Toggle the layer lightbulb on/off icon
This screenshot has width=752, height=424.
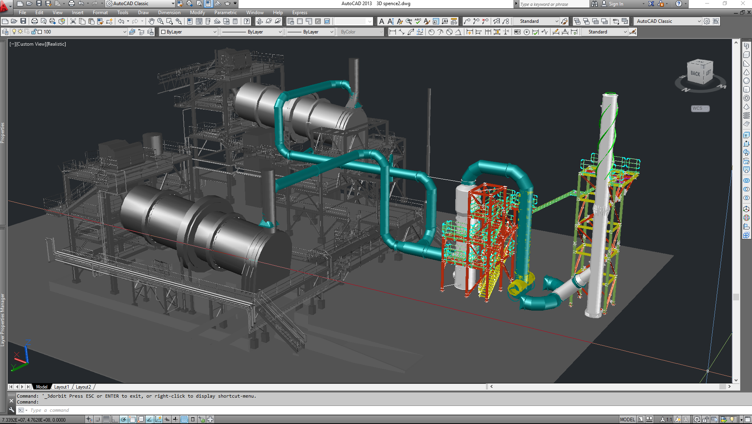(x=14, y=32)
